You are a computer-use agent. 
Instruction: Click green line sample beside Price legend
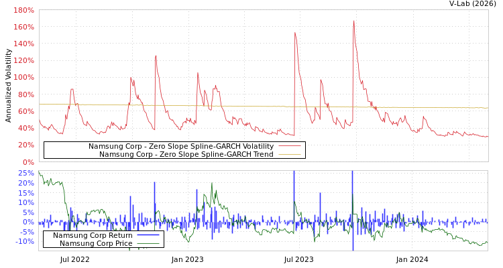tap(148, 243)
